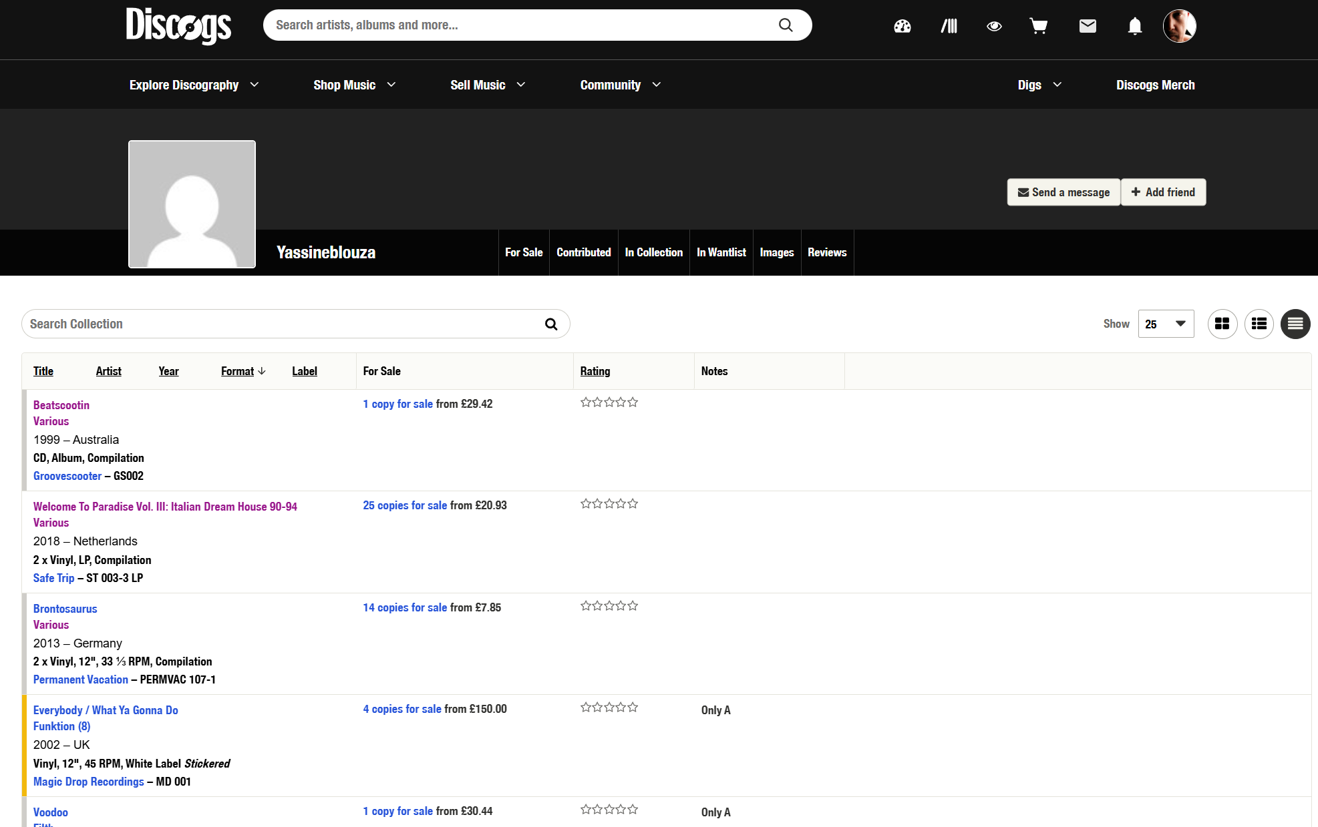
Task: Open the Discogs Merch link
Action: tap(1156, 85)
